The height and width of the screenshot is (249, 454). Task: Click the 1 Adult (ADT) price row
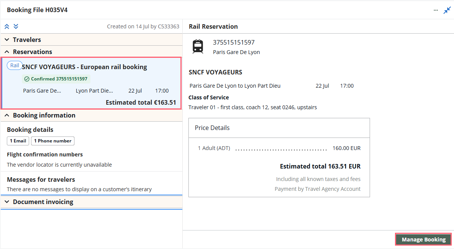click(x=279, y=148)
